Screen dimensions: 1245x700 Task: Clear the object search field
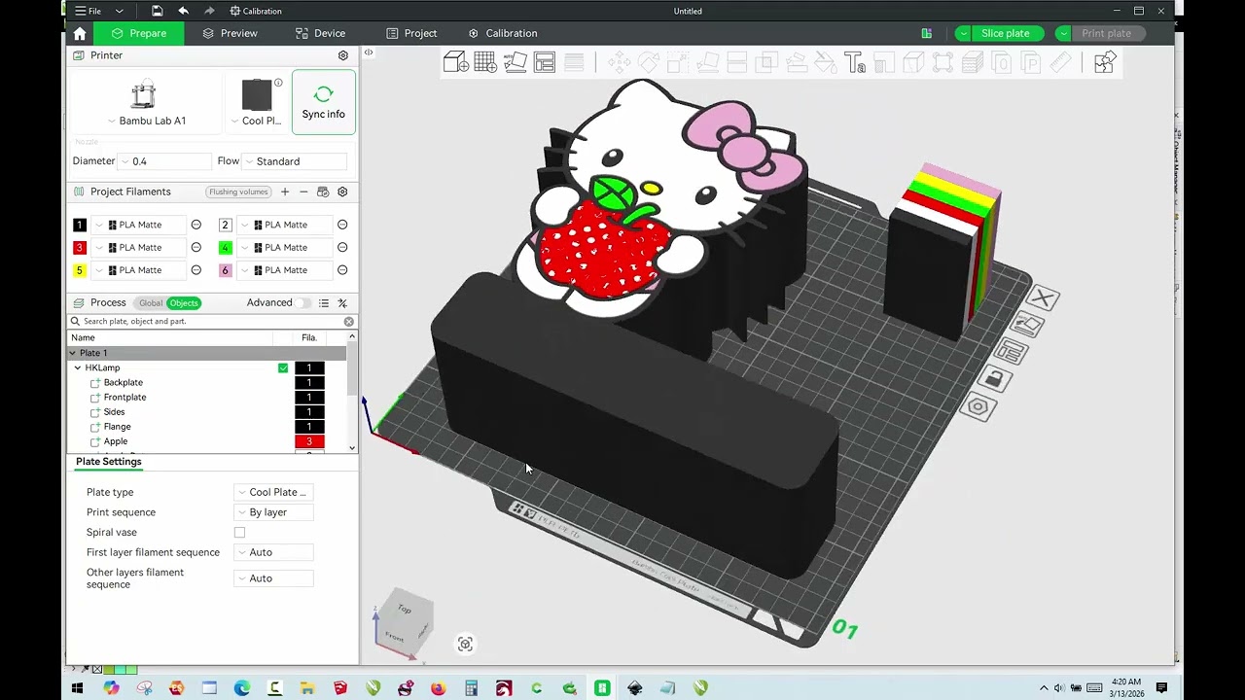[x=348, y=321]
